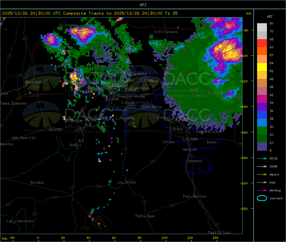This screenshot has width=286, height=242.
Task: Select the orange 57 dBZ color swatch
Action: point(262,51)
